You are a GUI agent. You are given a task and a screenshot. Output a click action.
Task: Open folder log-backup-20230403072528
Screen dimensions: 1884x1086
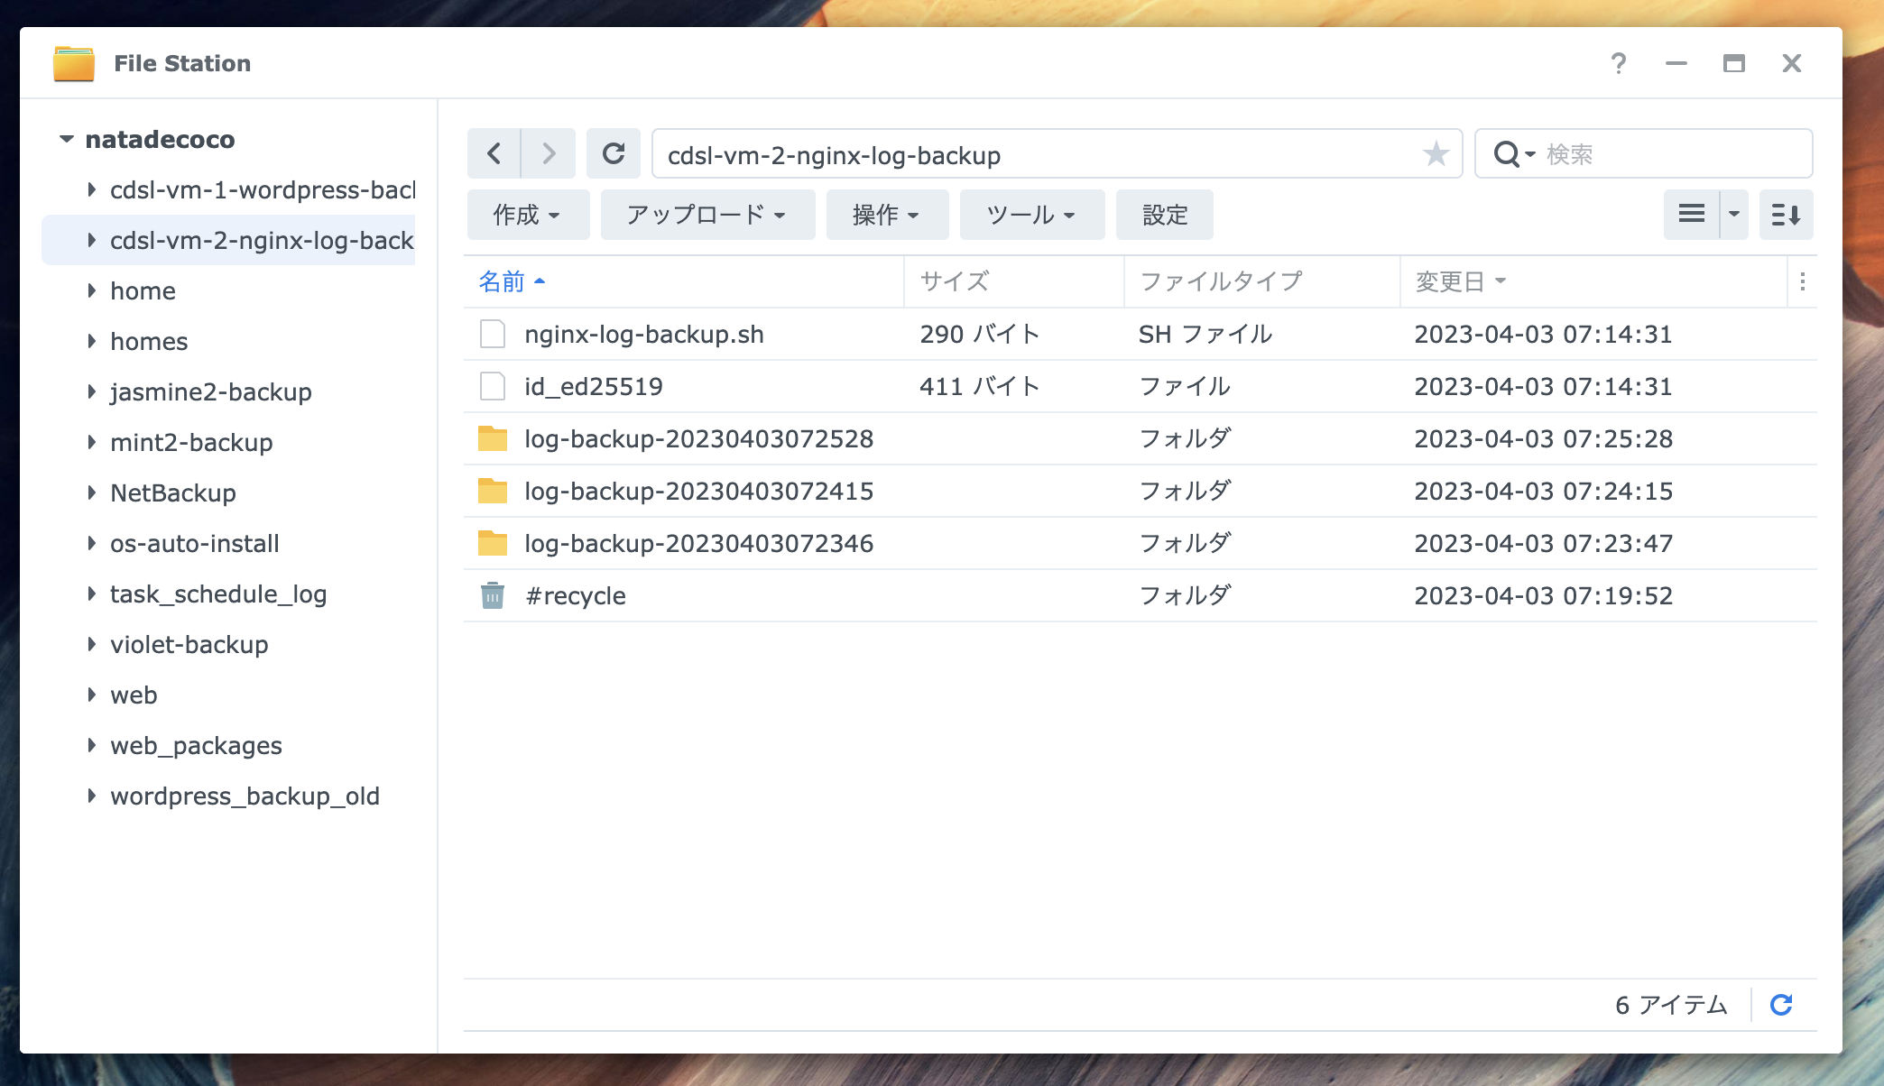pos(699,439)
